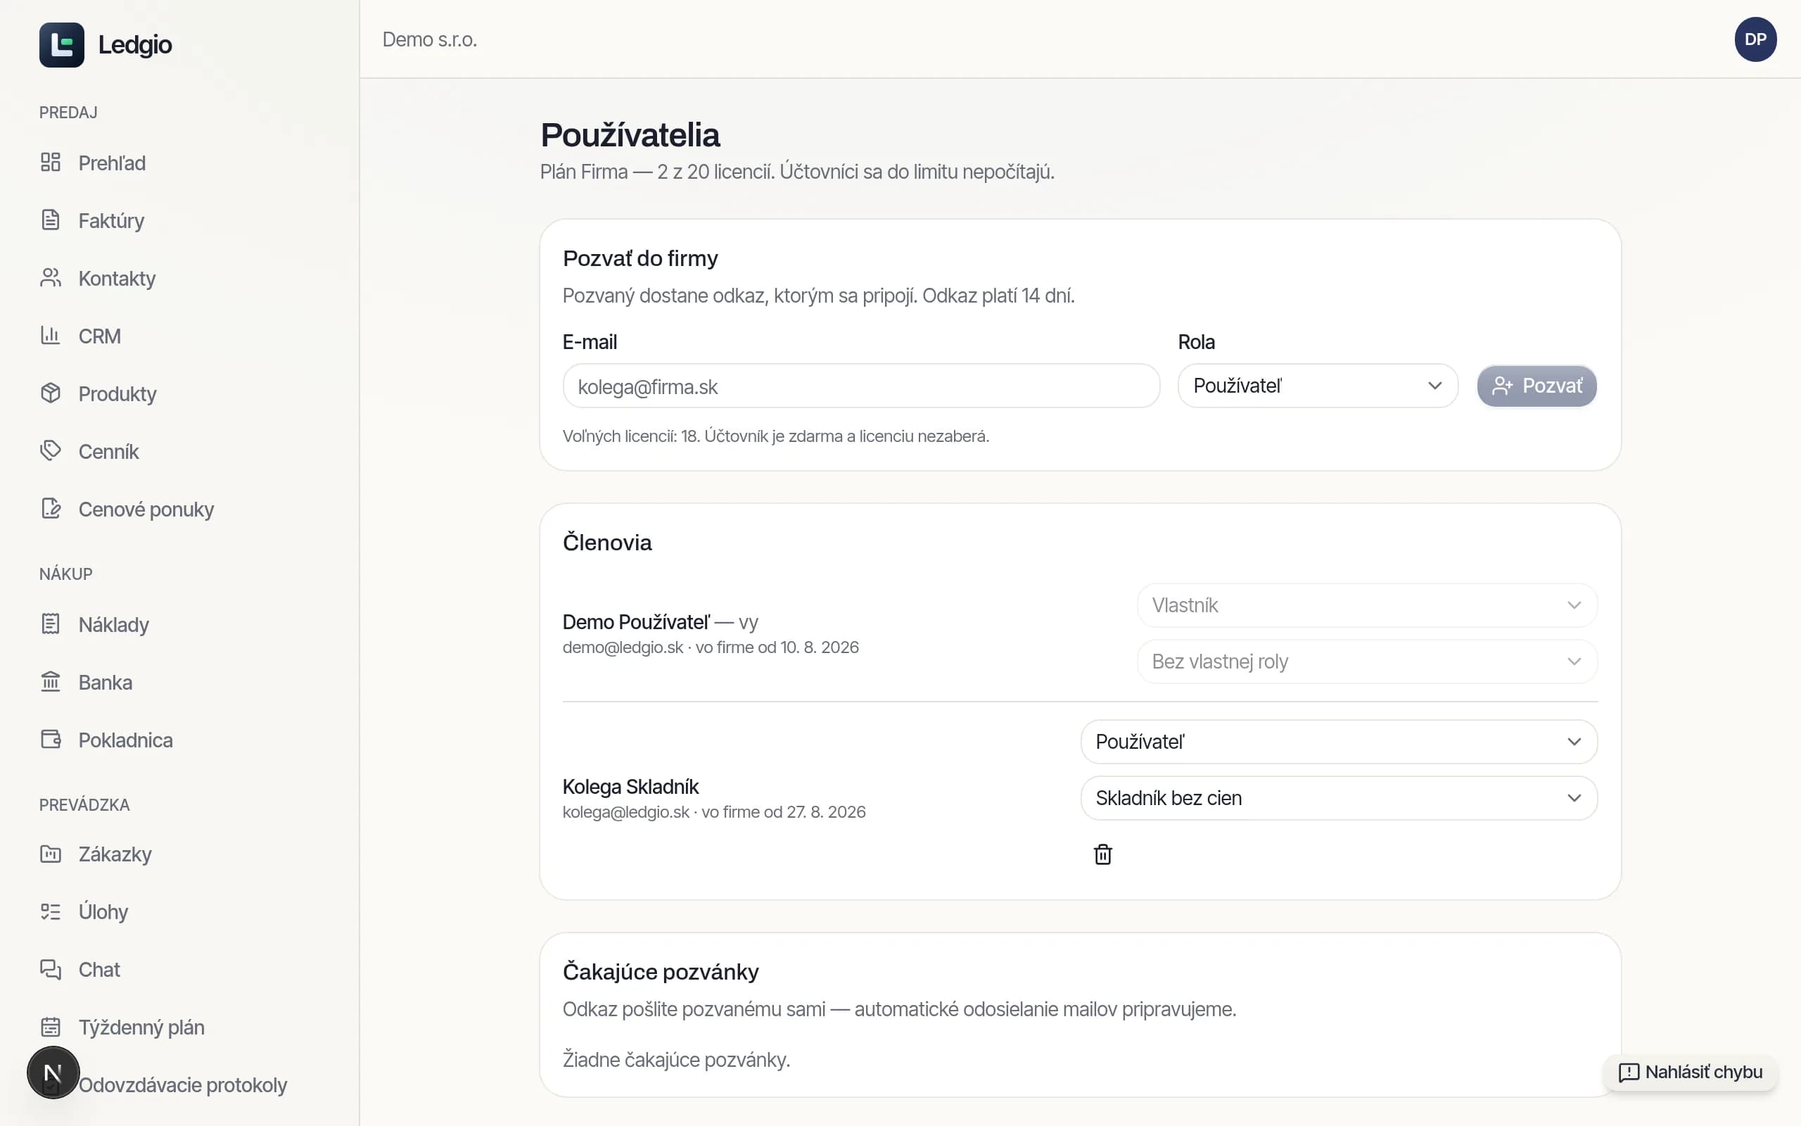Click the Produkty box icon
The image size is (1801, 1126).
pyautogui.click(x=51, y=393)
